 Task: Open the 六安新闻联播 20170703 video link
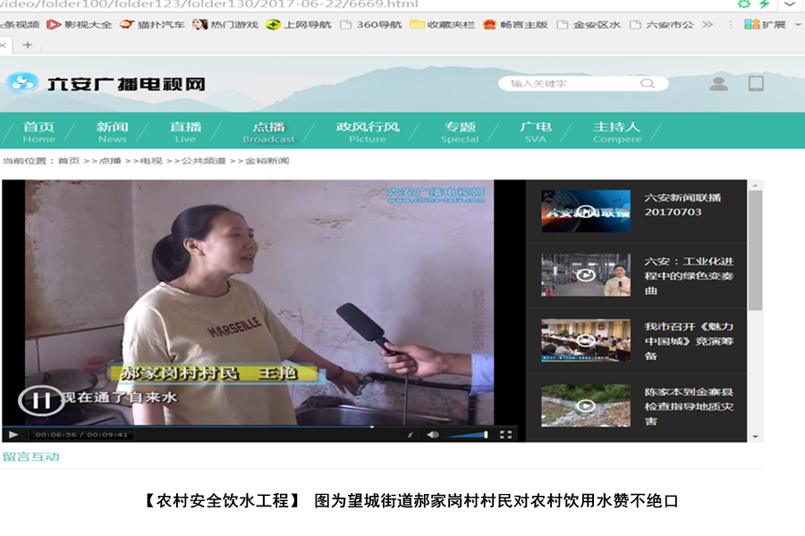coord(682,205)
